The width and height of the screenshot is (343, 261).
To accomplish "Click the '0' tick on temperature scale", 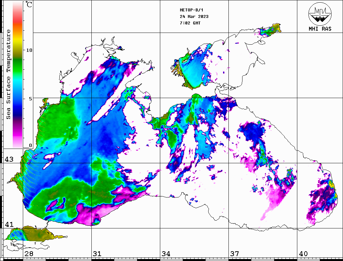I will coord(30,145).
